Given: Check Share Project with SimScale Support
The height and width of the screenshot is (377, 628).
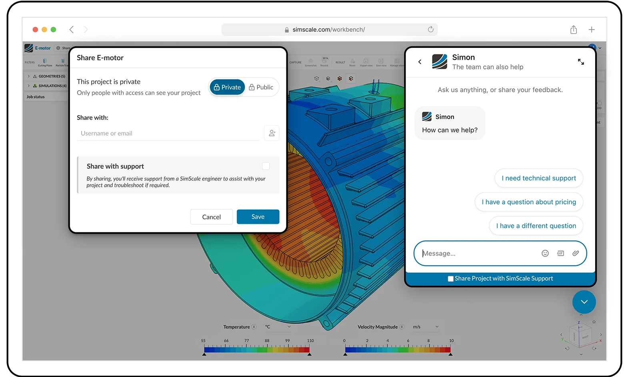Looking at the screenshot, I should 451,279.
